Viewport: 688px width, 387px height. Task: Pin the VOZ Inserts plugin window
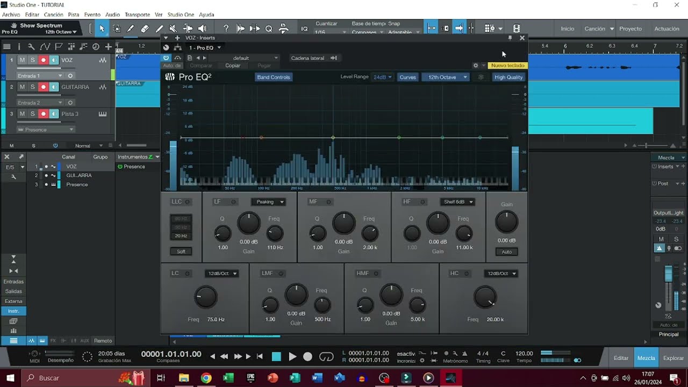(x=510, y=38)
